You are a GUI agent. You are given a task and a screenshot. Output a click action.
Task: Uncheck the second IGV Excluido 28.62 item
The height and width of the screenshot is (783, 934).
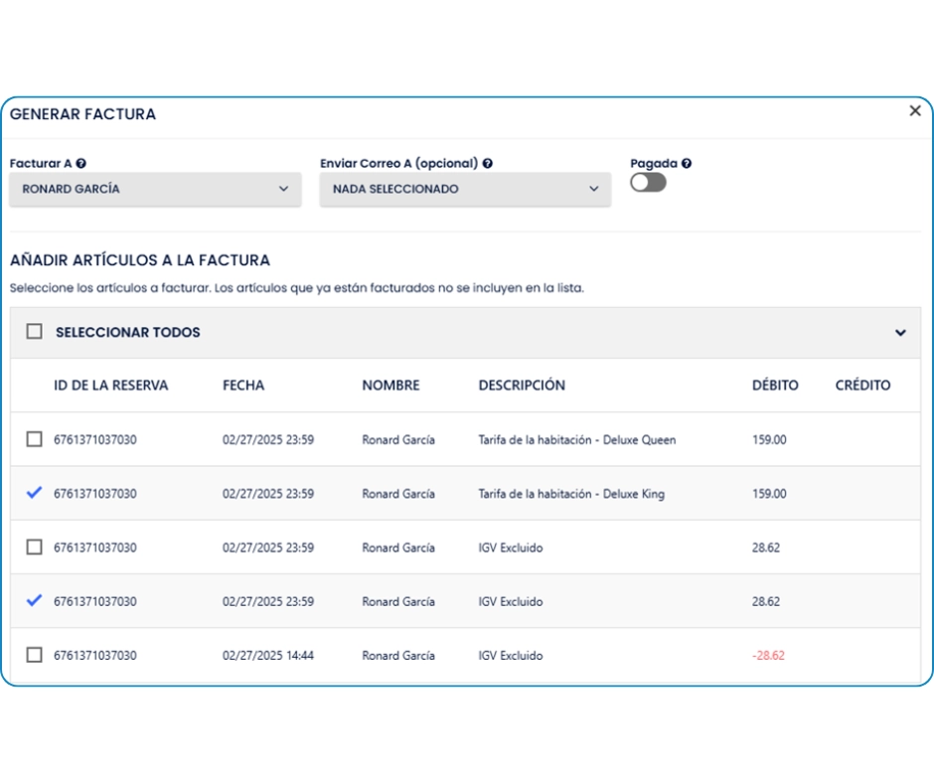tap(35, 600)
